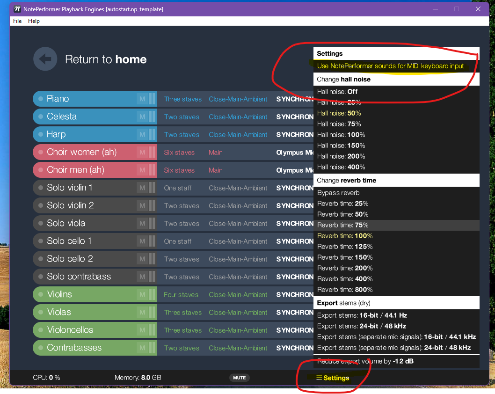
Task: Mute Contrabasses with the M button
Action: 142,348
